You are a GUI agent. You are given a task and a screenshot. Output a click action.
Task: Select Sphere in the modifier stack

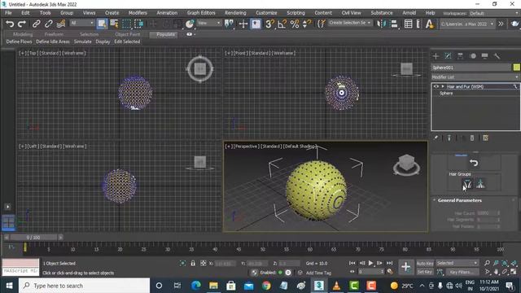446,93
